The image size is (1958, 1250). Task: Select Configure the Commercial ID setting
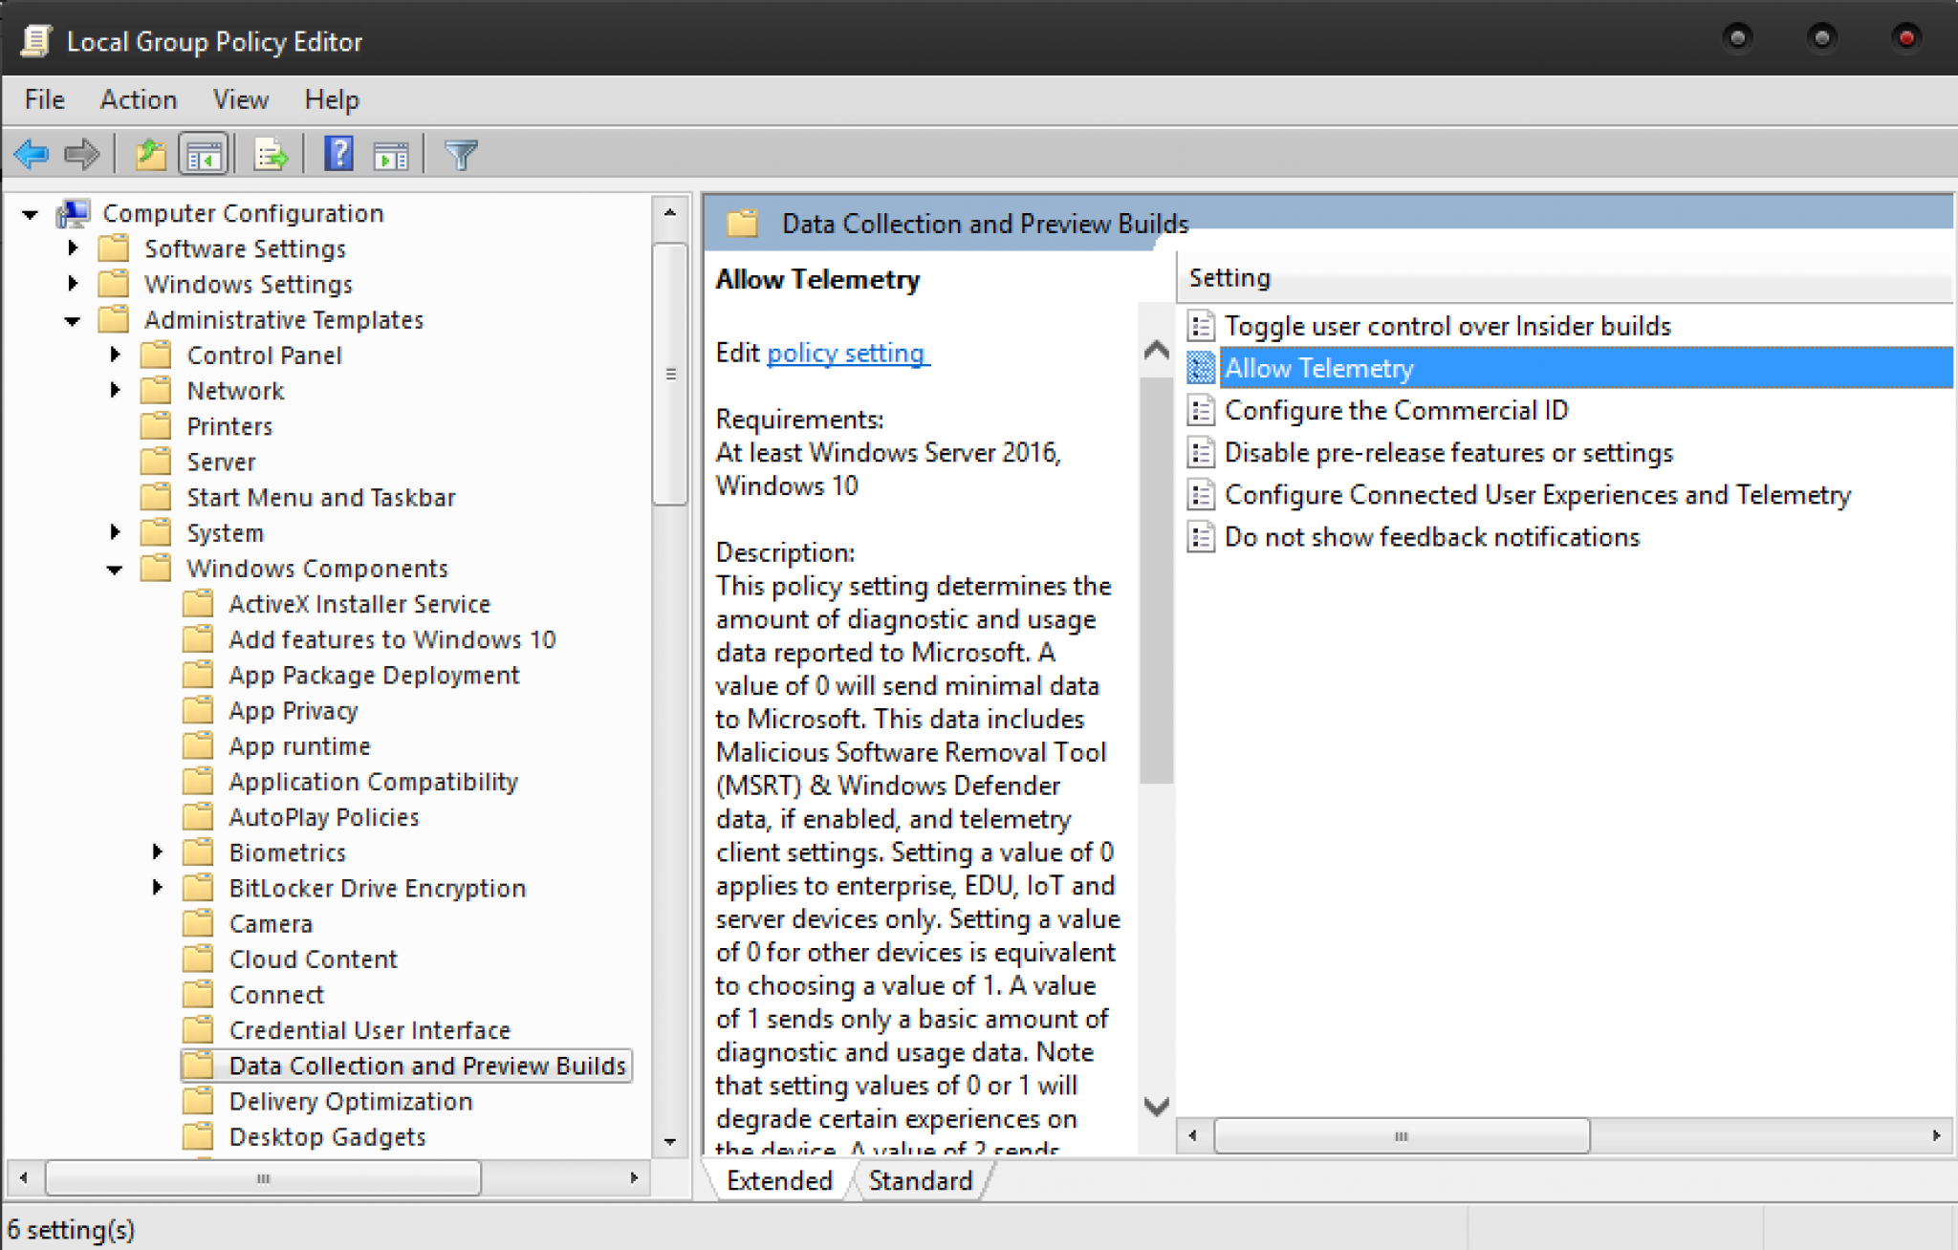point(1396,411)
